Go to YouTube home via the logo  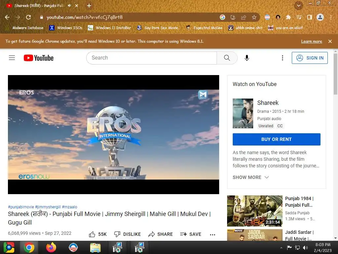coord(39,58)
